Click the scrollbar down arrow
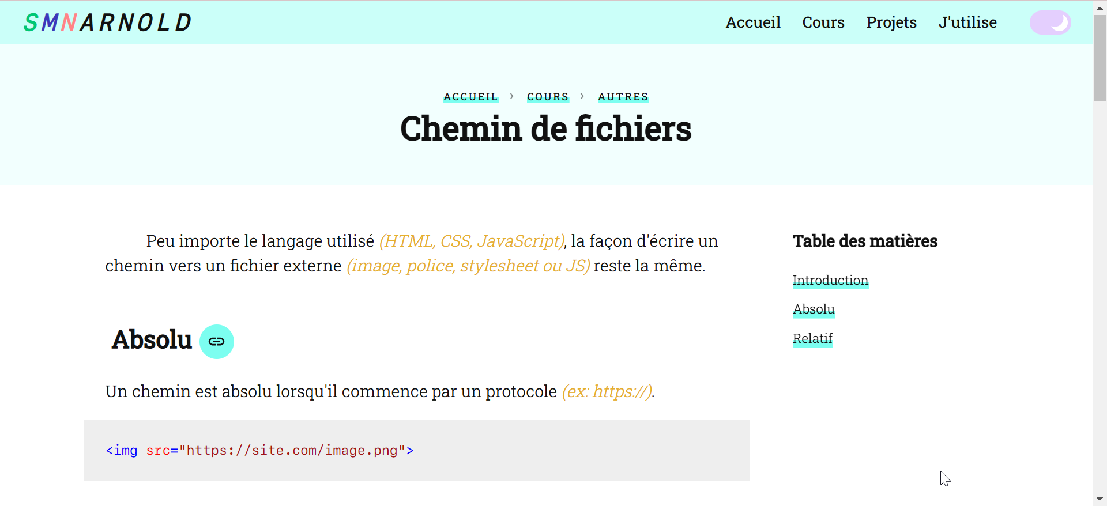This screenshot has height=506, width=1107. point(1100,499)
